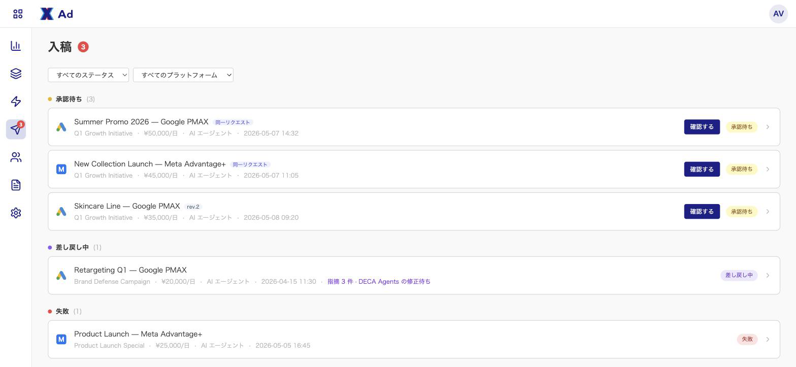
Task: Click the 差し戻し中 badge on Retargeting Q1 row
Action: [739, 275]
